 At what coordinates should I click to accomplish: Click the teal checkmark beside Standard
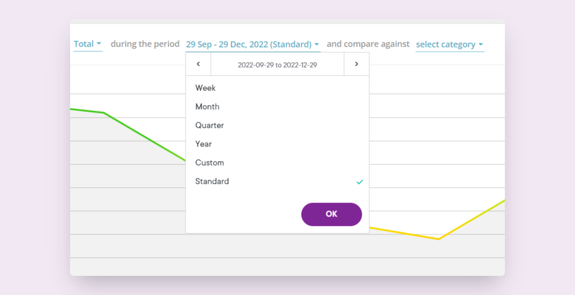(x=359, y=182)
